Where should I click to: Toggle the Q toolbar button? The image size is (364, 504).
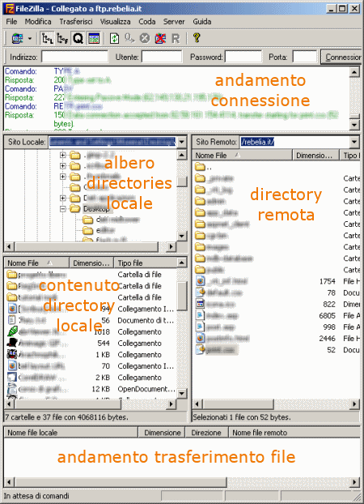click(x=78, y=39)
